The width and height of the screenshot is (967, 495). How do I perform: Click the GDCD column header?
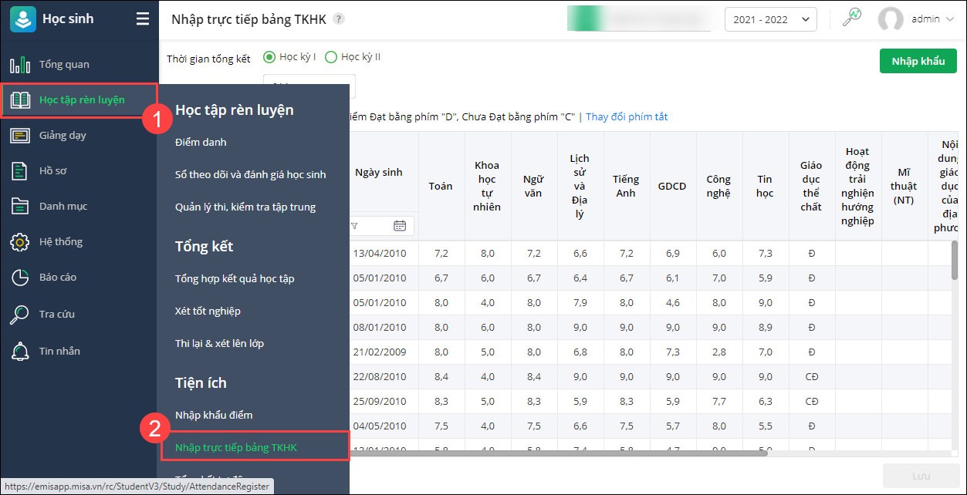672,186
